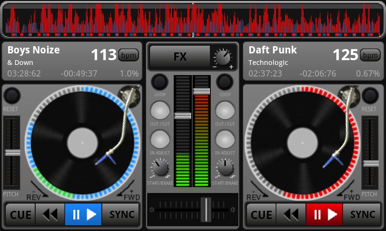Click the crossfader left end marker
This screenshot has width=386, height=231.
pos(152,210)
